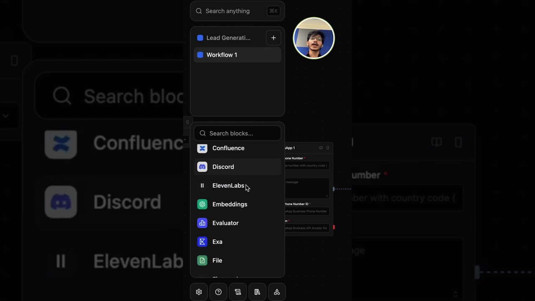
Task: Click the Phone Number ID input field
Action: 307,212
